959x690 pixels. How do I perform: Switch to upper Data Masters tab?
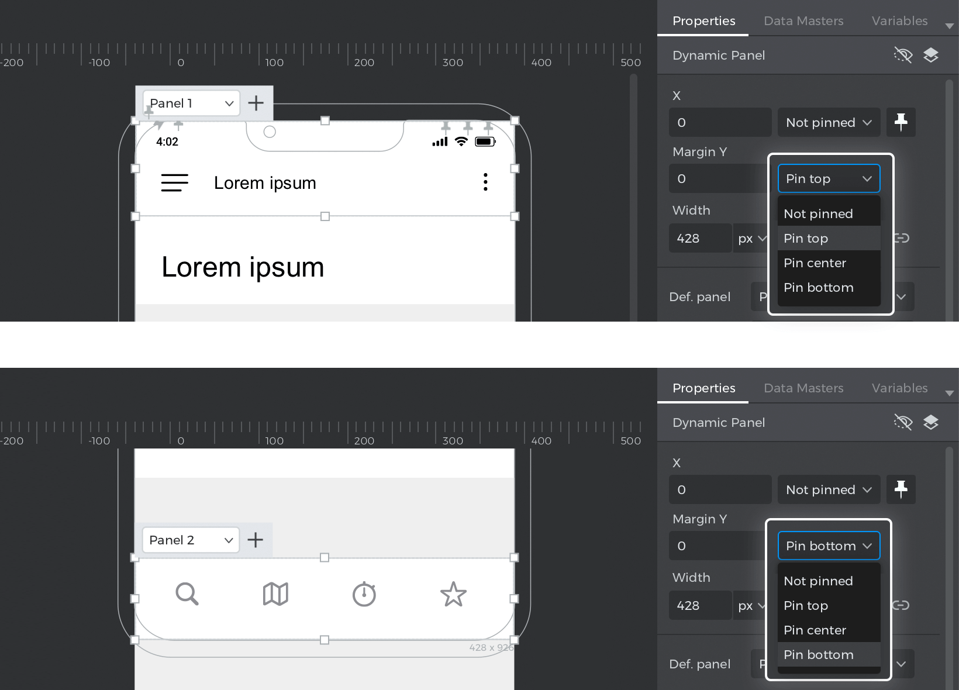coord(803,21)
